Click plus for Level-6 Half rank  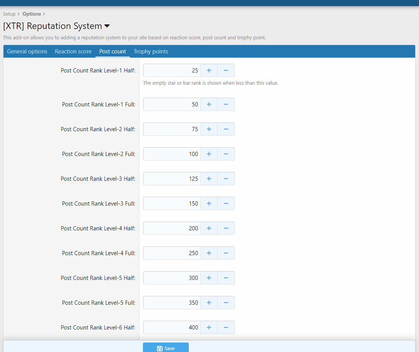tap(209, 328)
